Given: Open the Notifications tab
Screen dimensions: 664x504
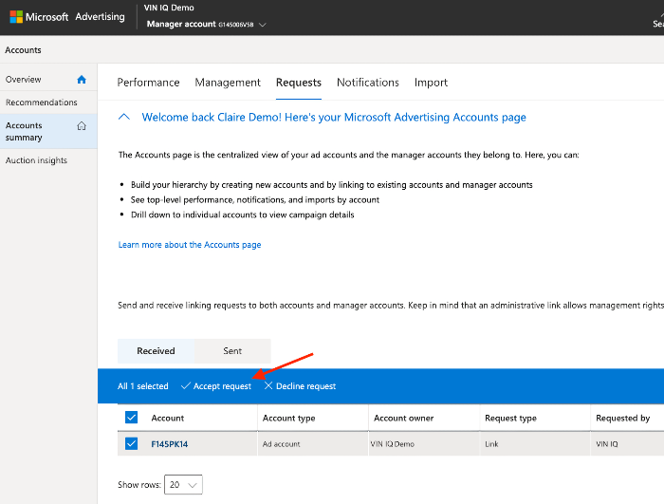Looking at the screenshot, I should click(368, 83).
